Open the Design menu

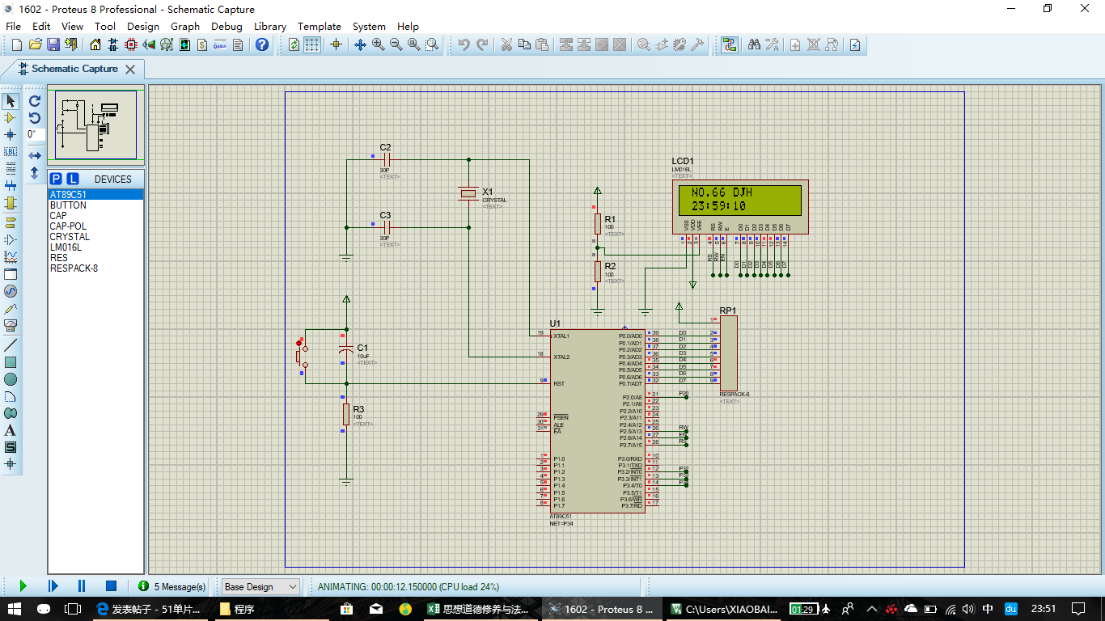pyautogui.click(x=143, y=26)
